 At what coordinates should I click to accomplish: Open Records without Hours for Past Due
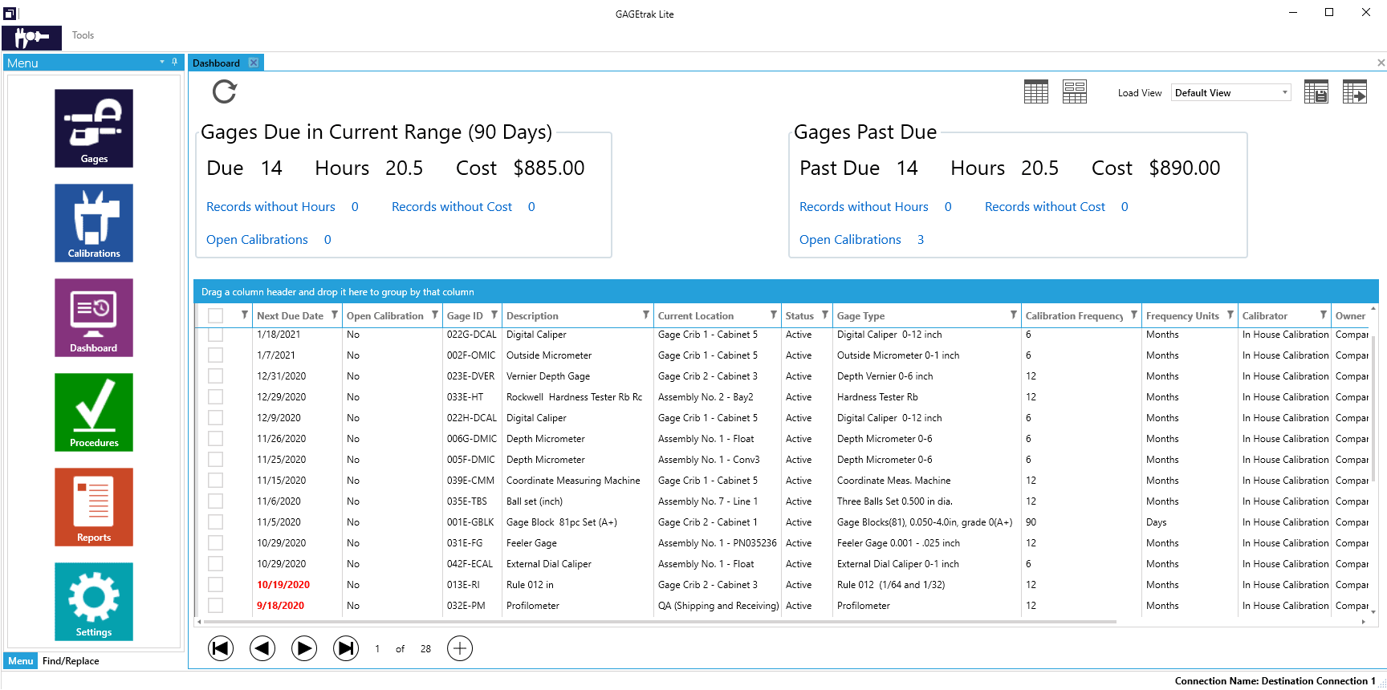point(864,207)
